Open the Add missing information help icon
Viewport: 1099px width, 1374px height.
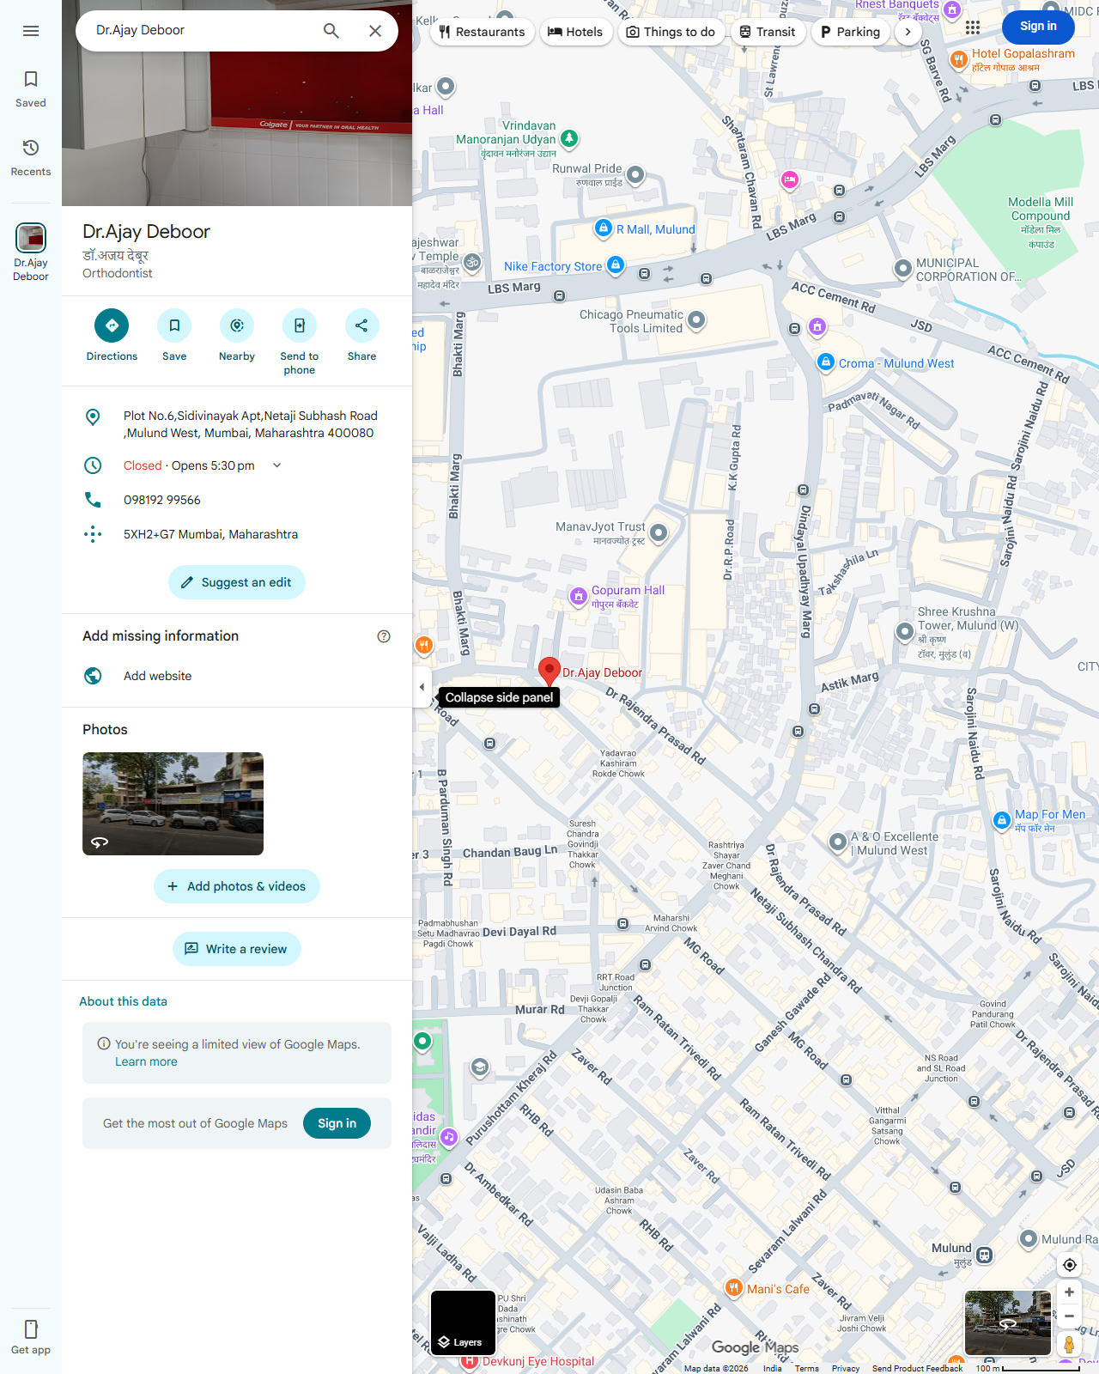[x=384, y=636]
